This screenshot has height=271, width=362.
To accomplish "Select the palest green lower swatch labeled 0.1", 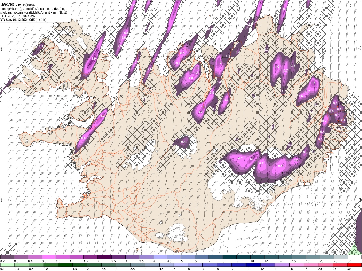I will pyautogui.click(x=7, y=265).
